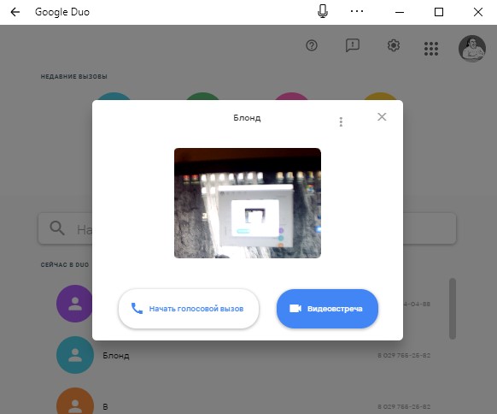Open the Блонд contact name in list
The height and width of the screenshot is (414, 497).
click(x=116, y=355)
